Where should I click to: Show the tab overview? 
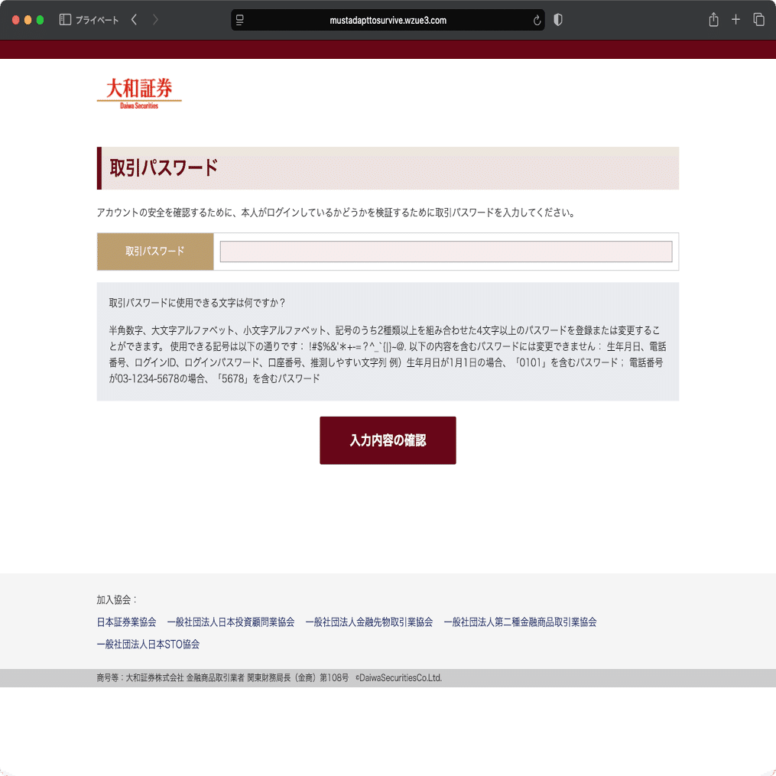(758, 19)
